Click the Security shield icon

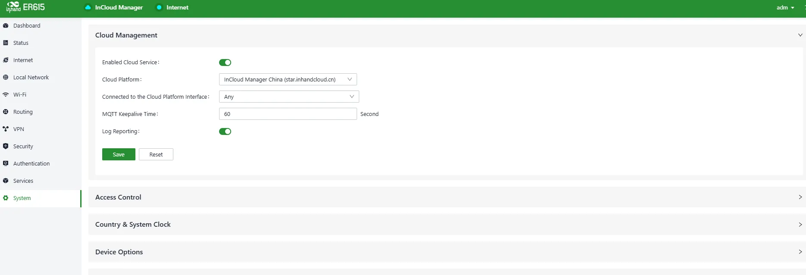coord(6,146)
